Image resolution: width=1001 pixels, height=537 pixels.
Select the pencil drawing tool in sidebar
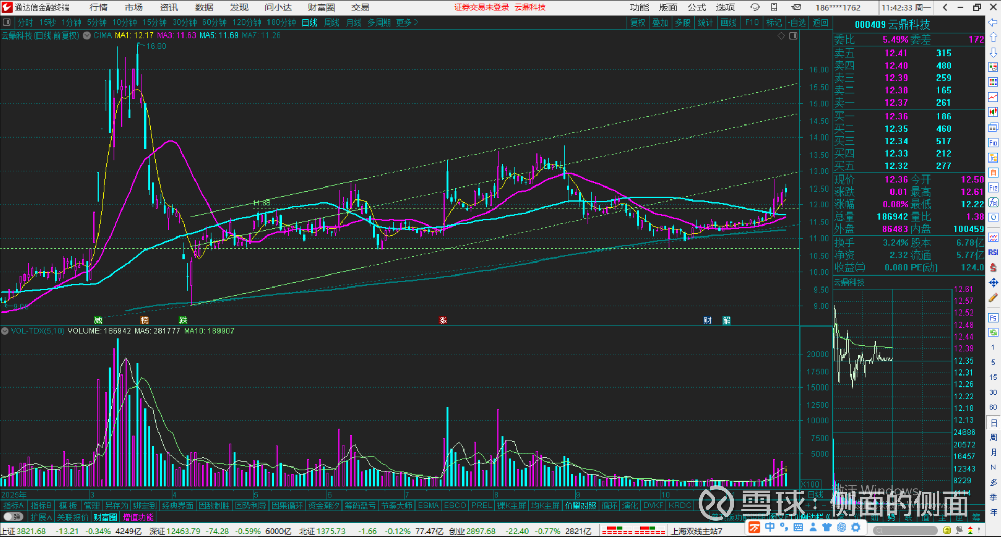[x=993, y=297]
